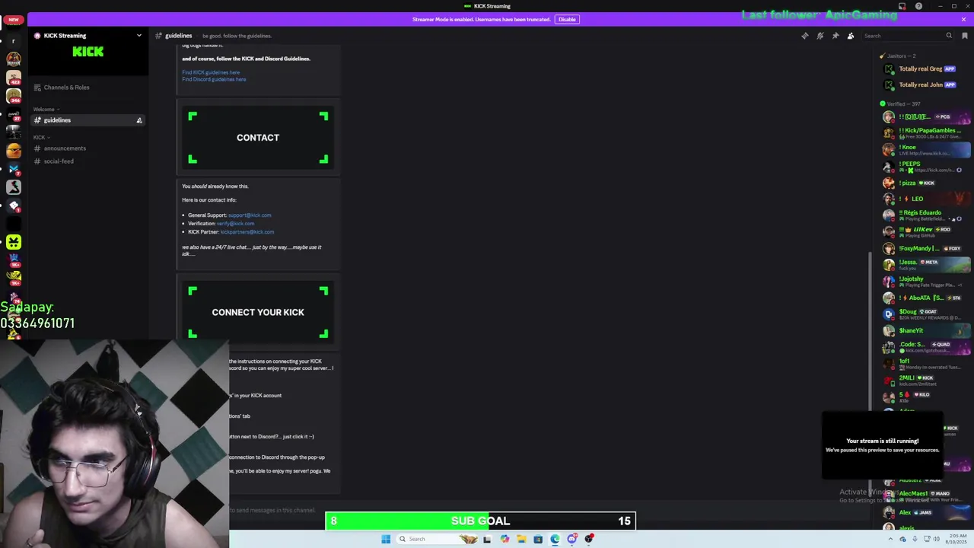Viewport: 974px width, 548px height.
Task: Open the announcements channel
Action: [88, 148]
